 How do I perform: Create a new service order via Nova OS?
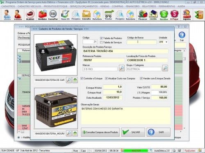65,15
